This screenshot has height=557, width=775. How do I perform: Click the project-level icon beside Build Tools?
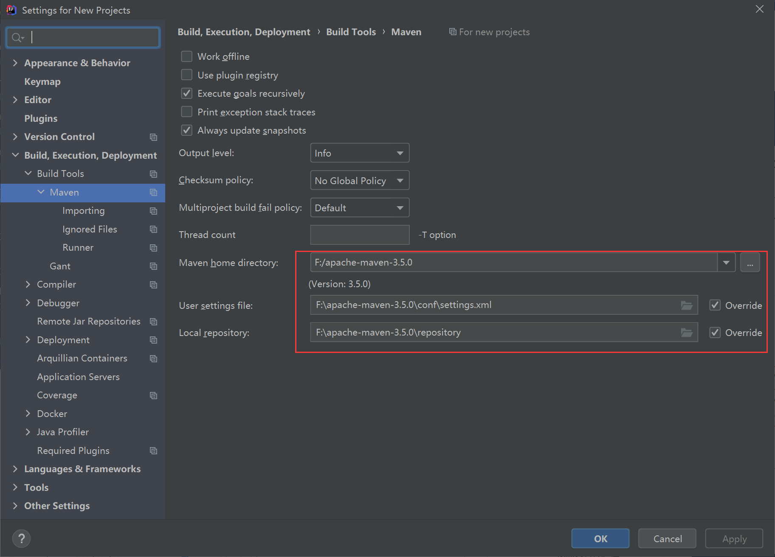coord(153,174)
